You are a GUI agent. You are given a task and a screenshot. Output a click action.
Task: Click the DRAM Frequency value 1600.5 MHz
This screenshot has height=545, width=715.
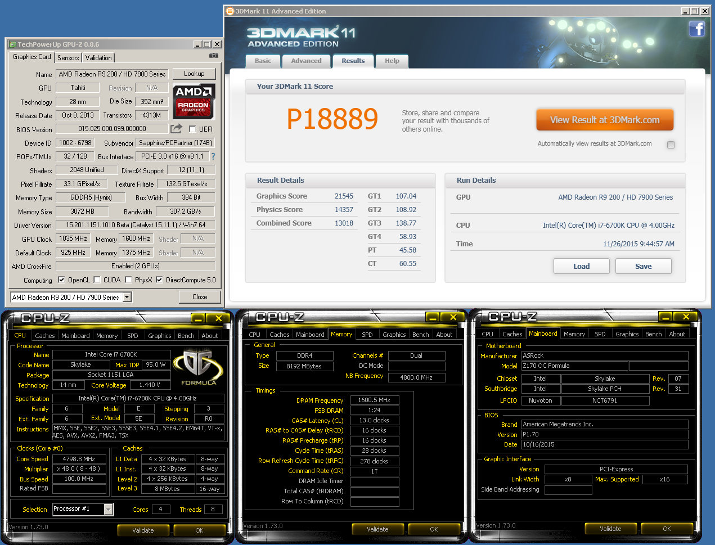pyautogui.click(x=375, y=400)
